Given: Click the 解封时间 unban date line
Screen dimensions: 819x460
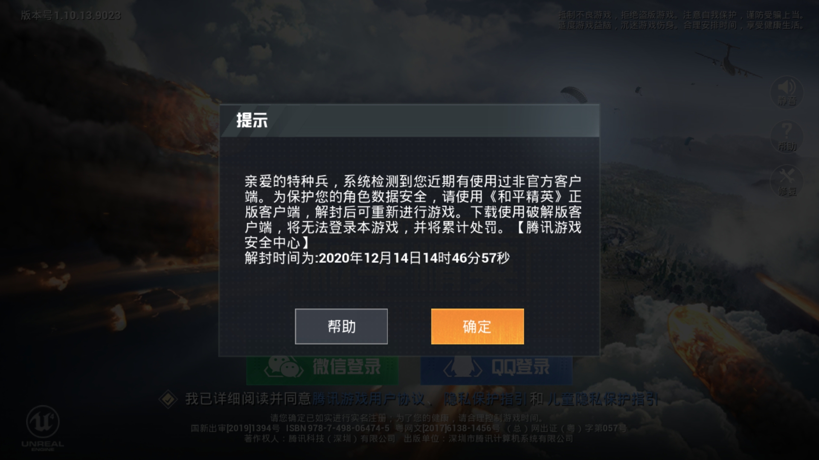Looking at the screenshot, I should point(377,258).
